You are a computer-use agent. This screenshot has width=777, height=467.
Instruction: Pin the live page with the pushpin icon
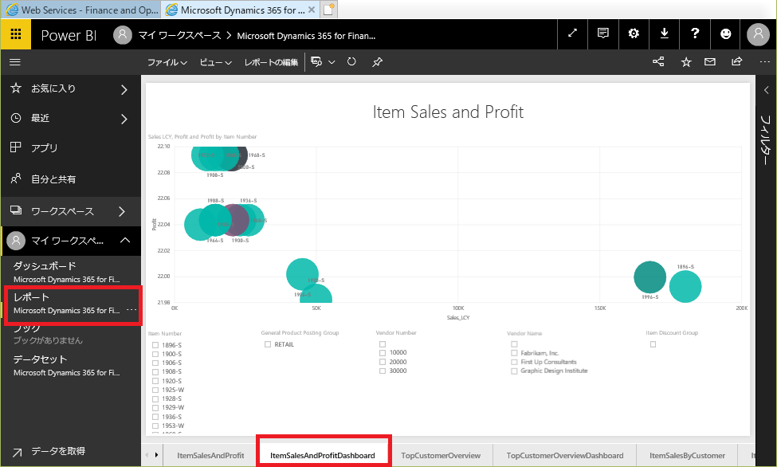click(378, 62)
